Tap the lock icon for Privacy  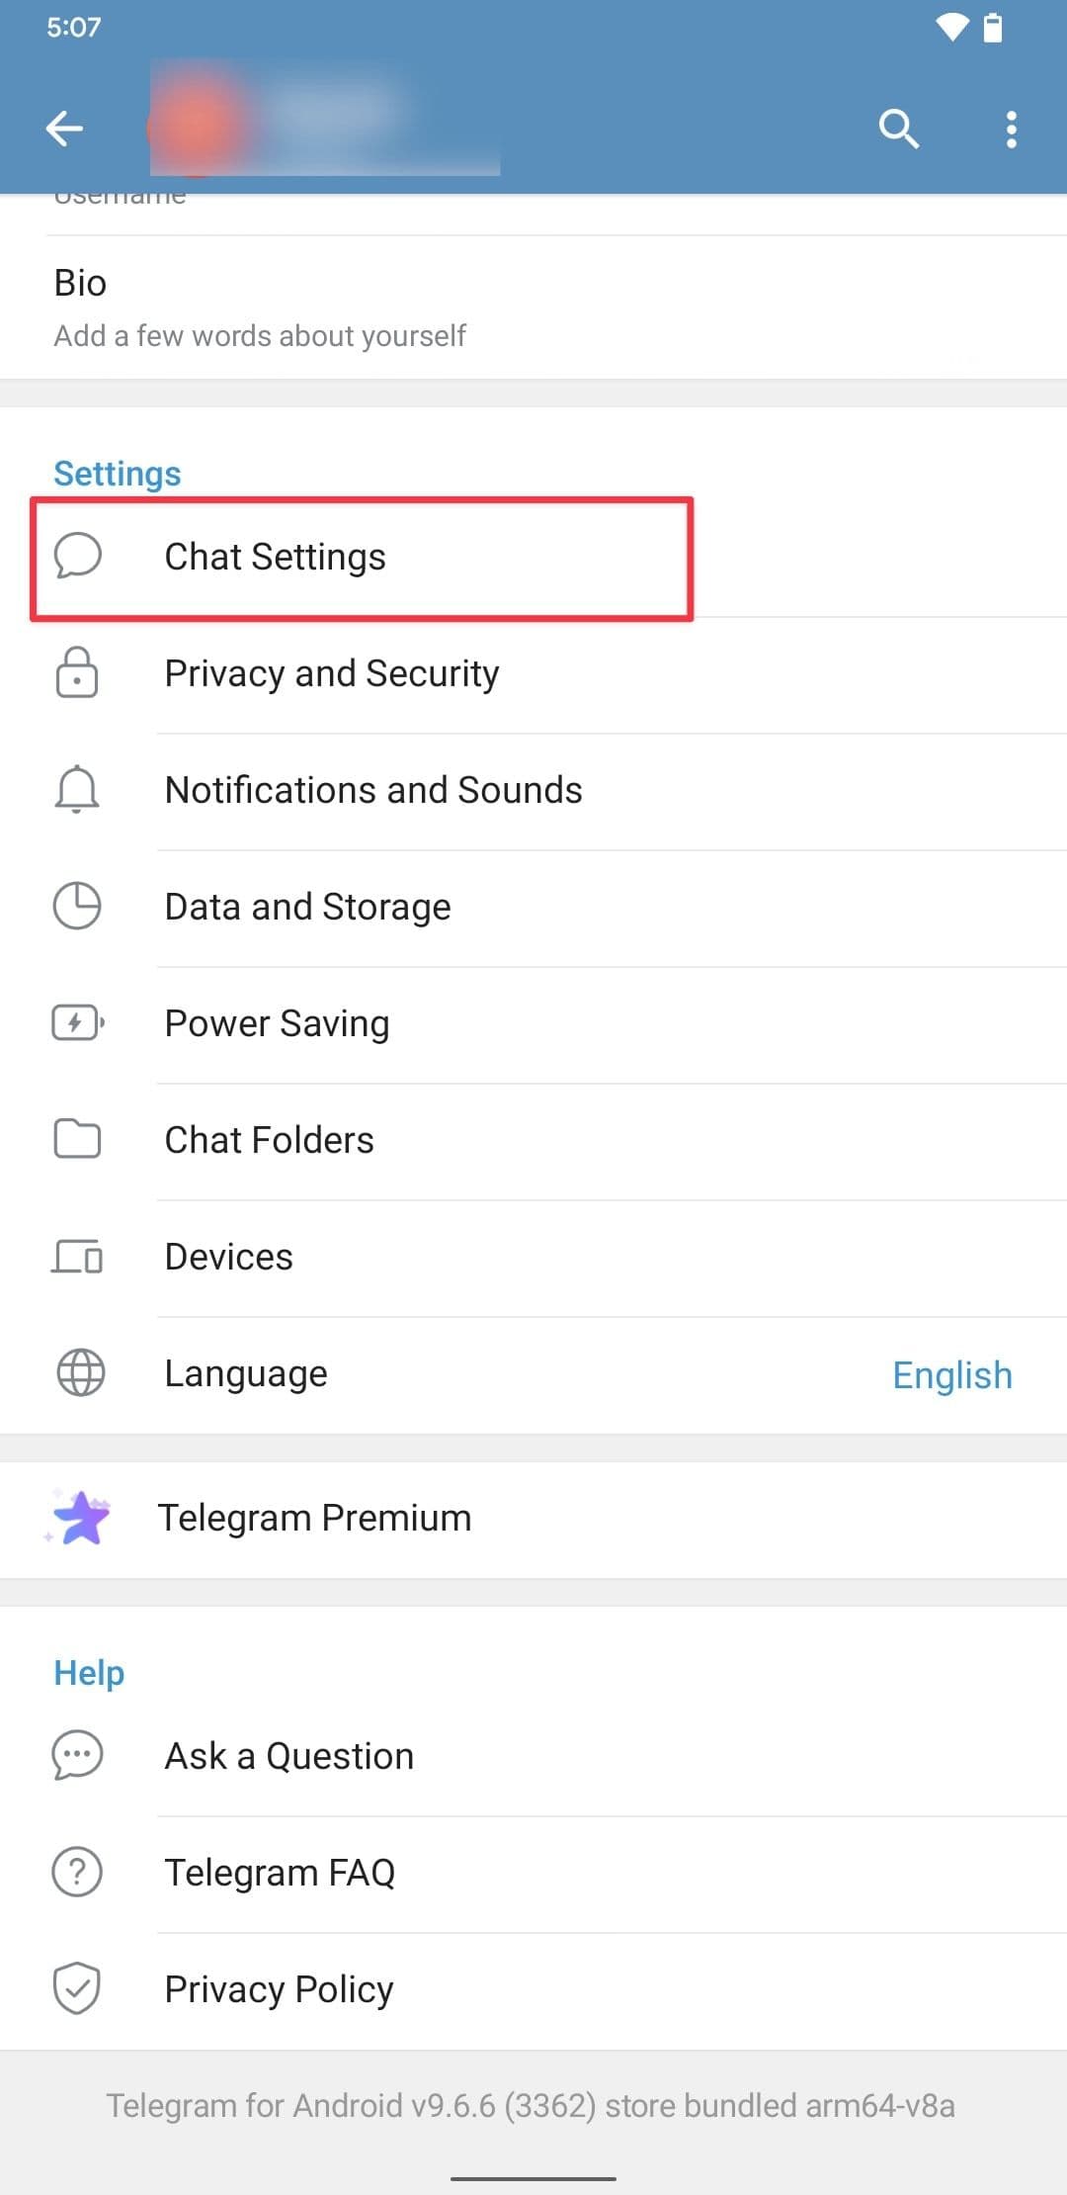tap(77, 673)
